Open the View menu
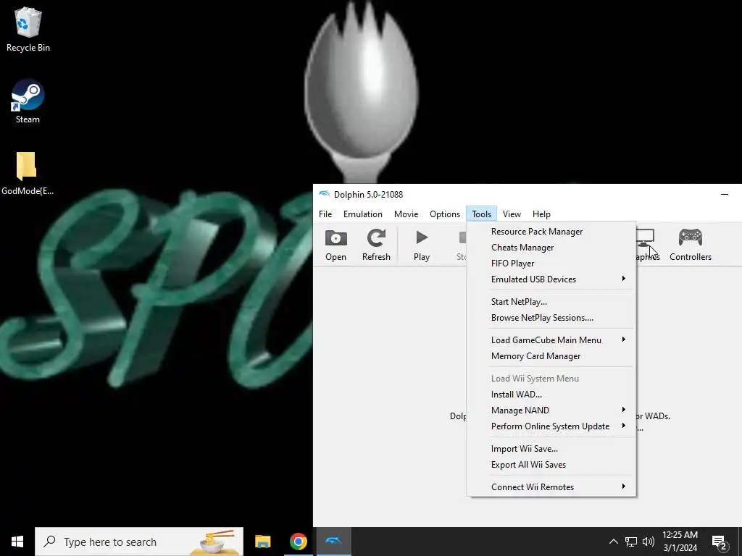This screenshot has width=742, height=556. [512, 214]
